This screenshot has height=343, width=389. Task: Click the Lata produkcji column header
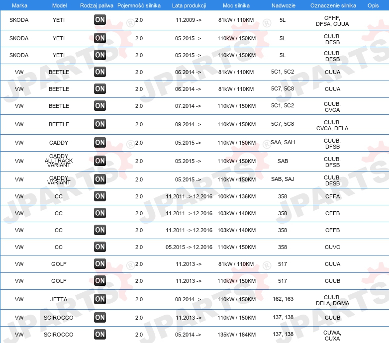point(189,5)
